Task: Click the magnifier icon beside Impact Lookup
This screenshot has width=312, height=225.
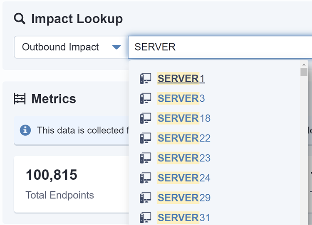Action: click(20, 19)
